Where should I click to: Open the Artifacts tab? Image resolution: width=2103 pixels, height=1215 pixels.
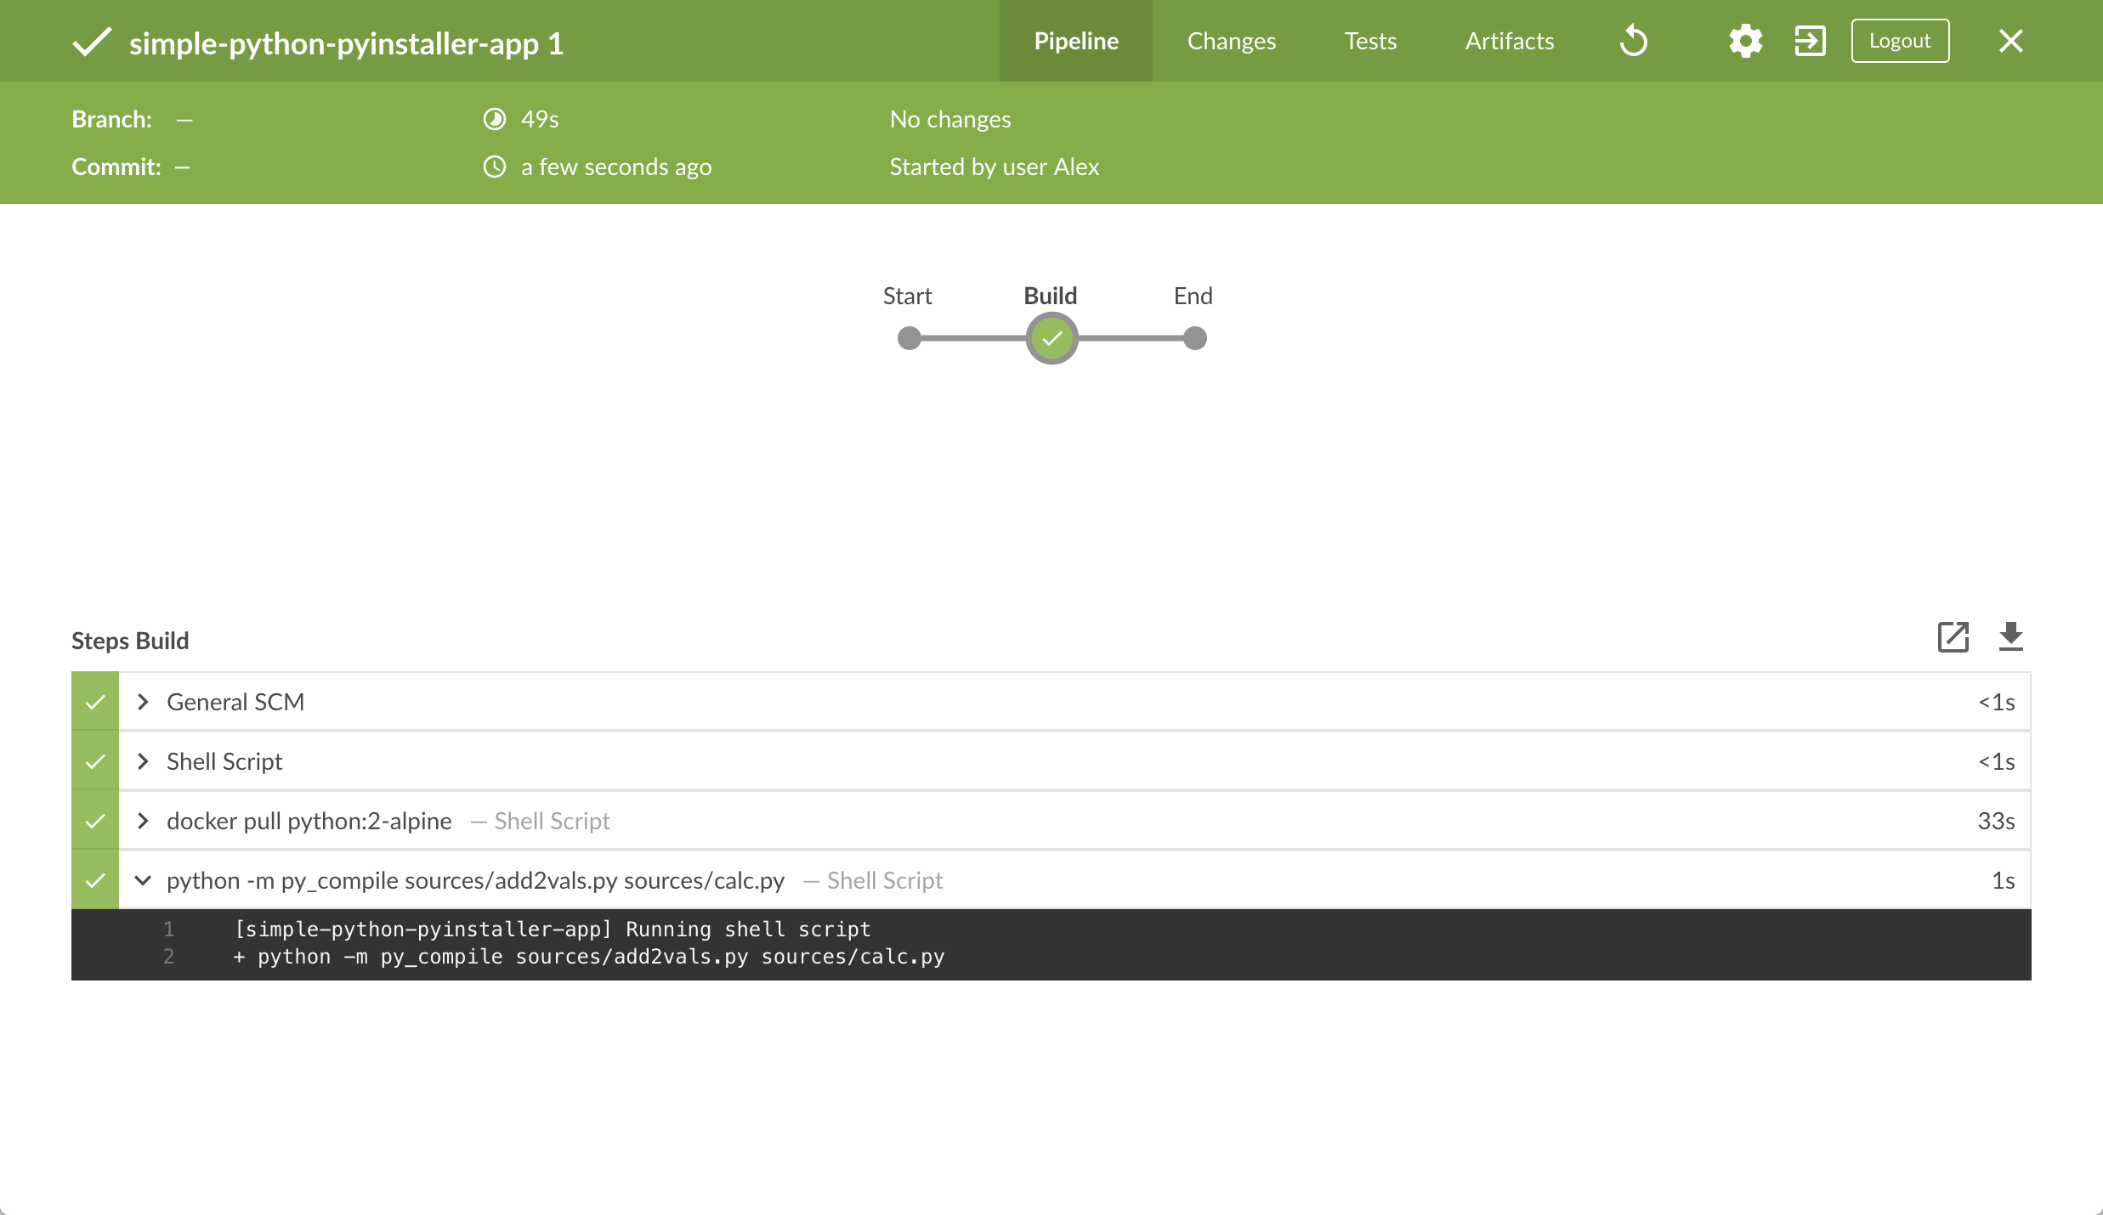(x=1509, y=41)
